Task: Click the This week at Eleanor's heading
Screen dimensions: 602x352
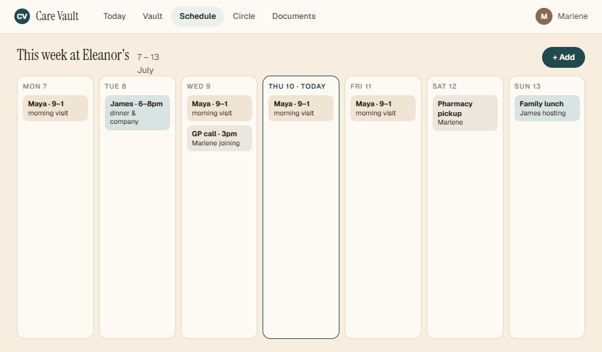Action: click(x=73, y=55)
